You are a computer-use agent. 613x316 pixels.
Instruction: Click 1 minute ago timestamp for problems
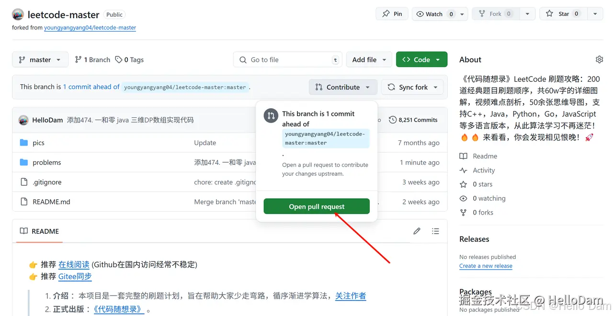coord(420,162)
